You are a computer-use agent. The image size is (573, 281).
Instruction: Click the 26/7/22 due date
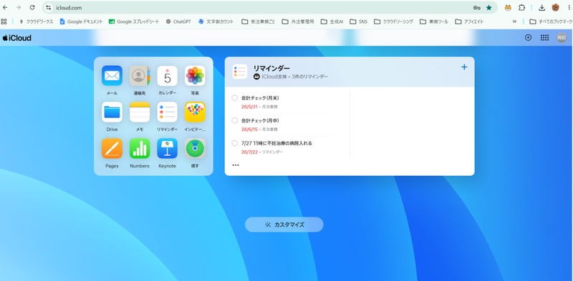pyautogui.click(x=249, y=152)
